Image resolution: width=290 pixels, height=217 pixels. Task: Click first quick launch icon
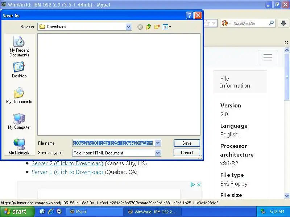coord(42,212)
